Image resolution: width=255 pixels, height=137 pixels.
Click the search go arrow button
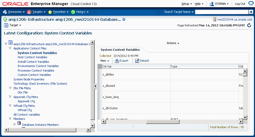251,12
